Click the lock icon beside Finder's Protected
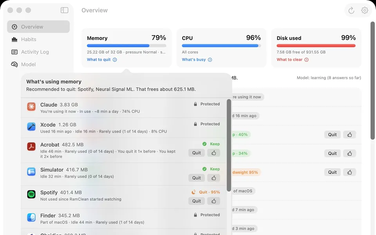The width and height of the screenshot is (376, 235). coord(195,215)
